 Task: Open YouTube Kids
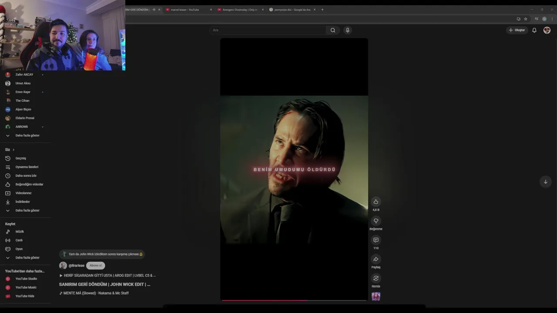pyautogui.click(x=25, y=296)
